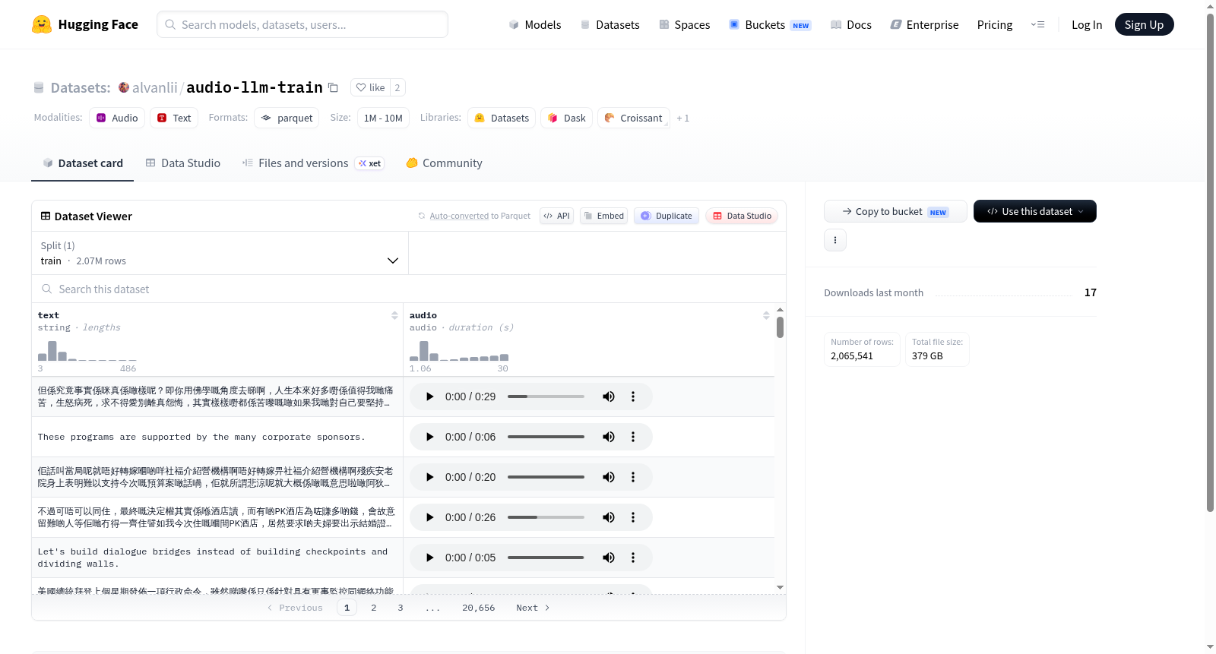The width and height of the screenshot is (1216, 654).
Task: Play the 0:05 audio clip
Action: 429,558
